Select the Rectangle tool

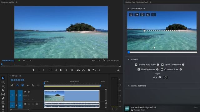coord(3,102)
